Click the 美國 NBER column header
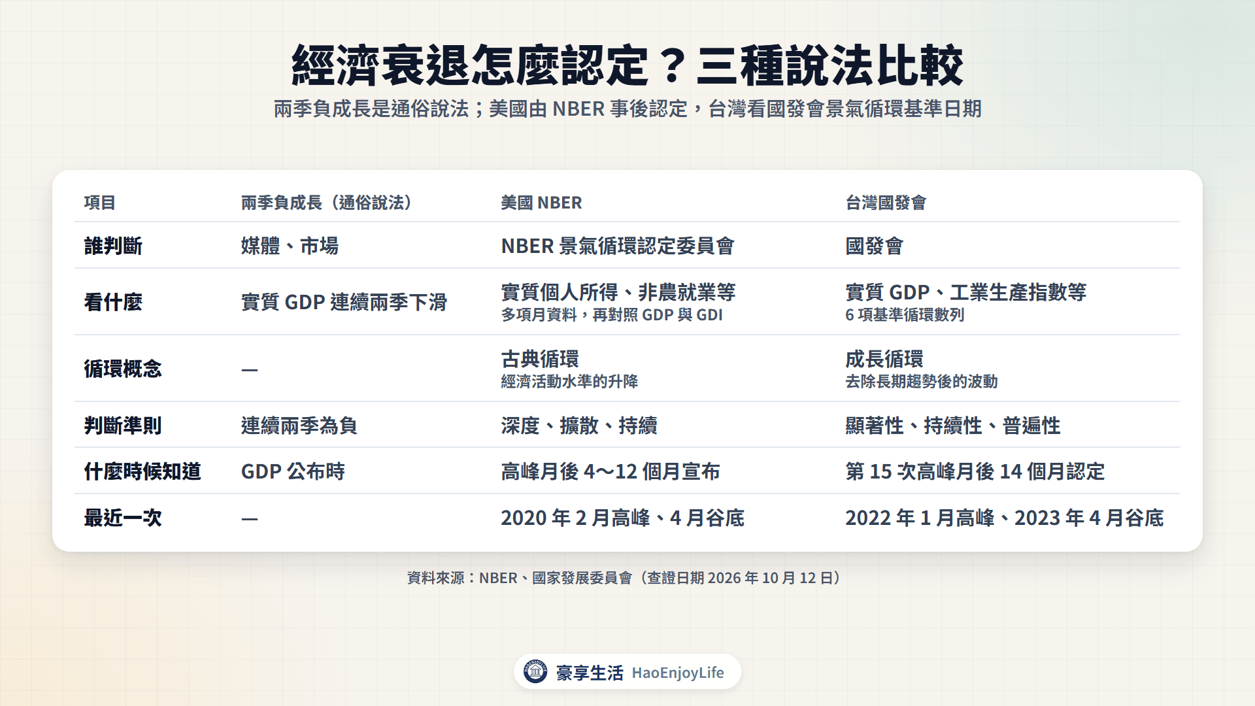The height and width of the screenshot is (706, 1255). pos(541,203)
